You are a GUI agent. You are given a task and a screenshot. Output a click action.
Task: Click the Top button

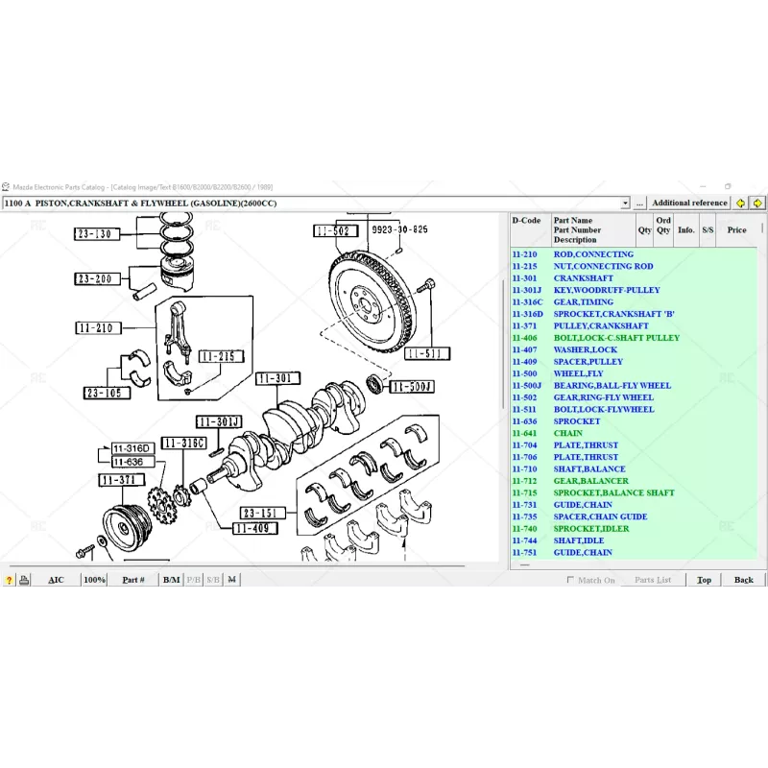click(x=704, y=579)
